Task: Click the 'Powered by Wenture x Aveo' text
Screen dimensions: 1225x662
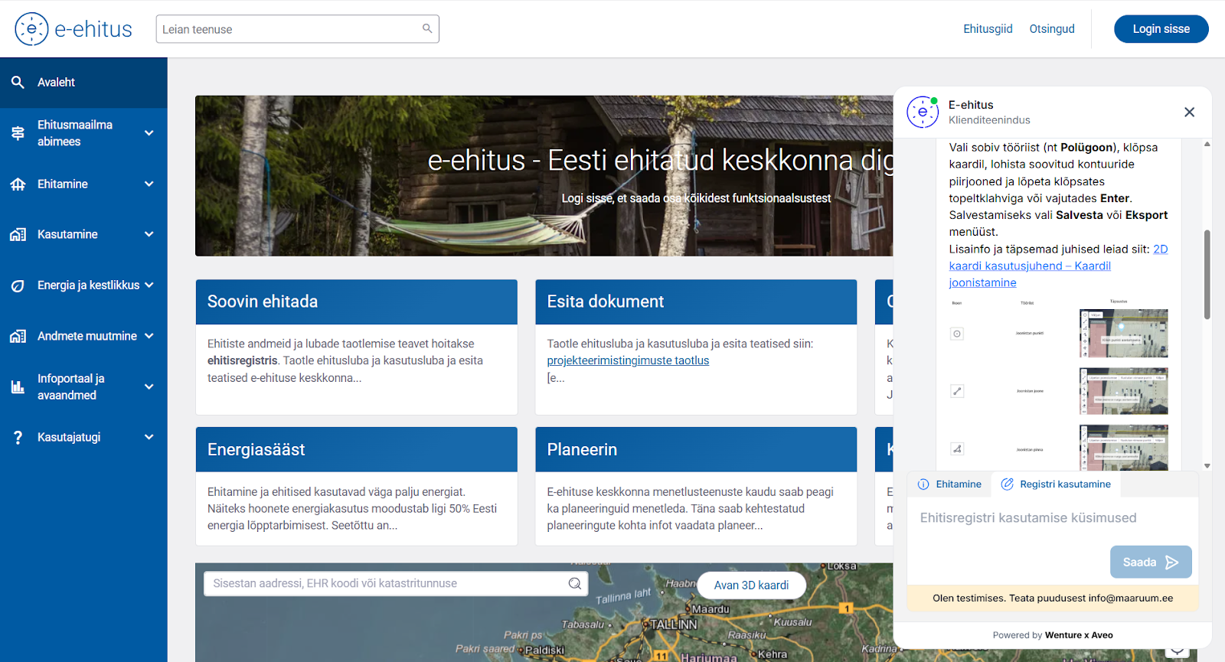Action: [x=1053, y=635]
